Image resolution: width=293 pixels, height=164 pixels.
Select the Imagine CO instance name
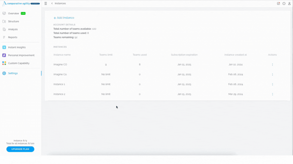tap(60, 65)
